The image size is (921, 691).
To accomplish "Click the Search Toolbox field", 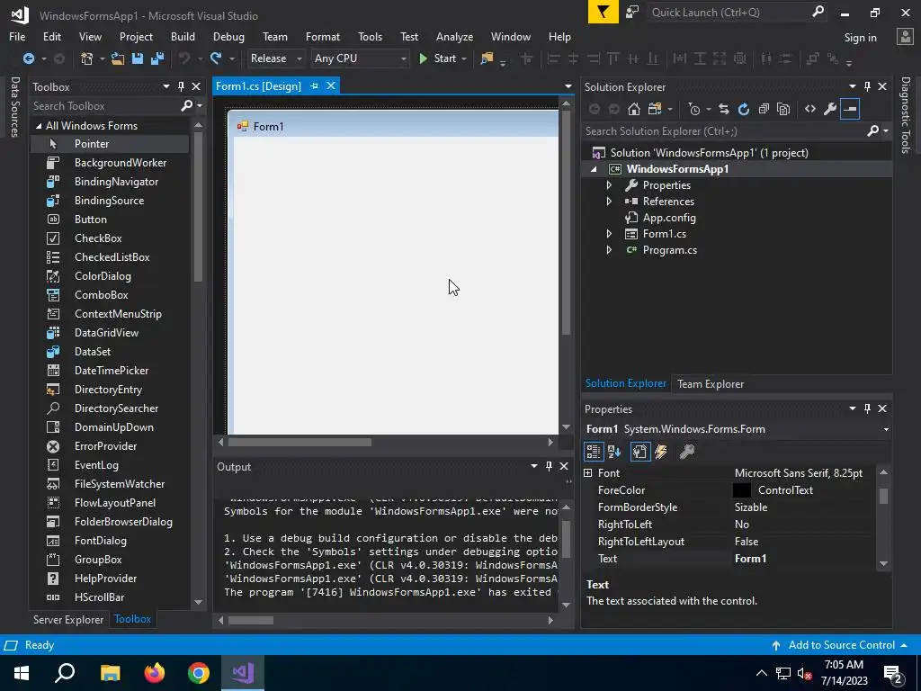I will pyautogui.click(x=106, y=106).
